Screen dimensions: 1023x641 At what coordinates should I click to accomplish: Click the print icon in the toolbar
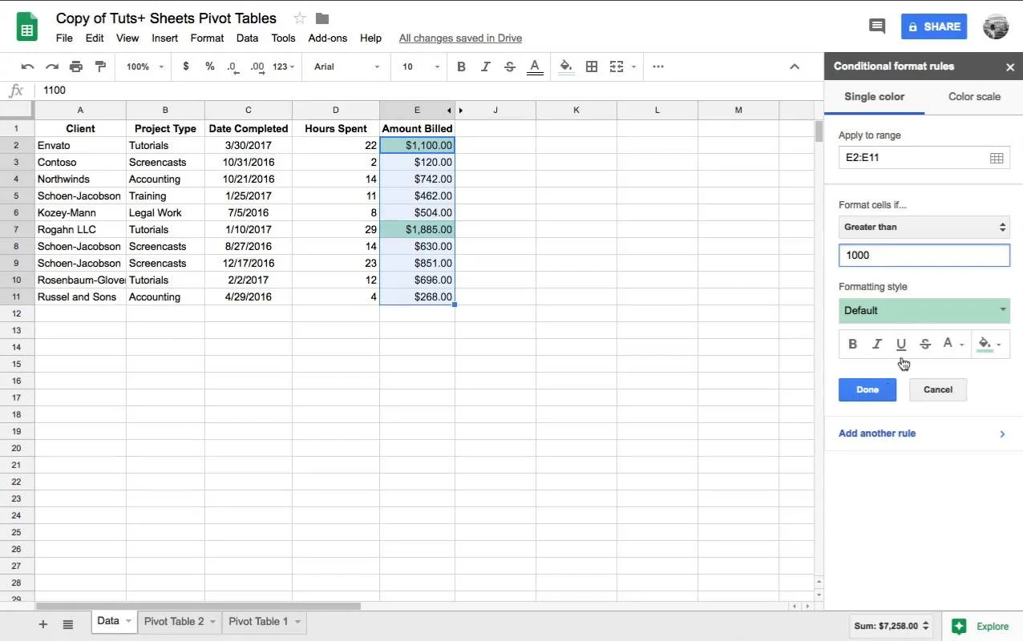click(x=76, y=67)
